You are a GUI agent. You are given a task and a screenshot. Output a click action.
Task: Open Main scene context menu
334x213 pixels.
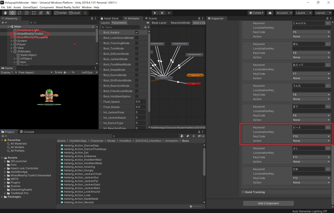pyautogui.click(x=93, y=27)
